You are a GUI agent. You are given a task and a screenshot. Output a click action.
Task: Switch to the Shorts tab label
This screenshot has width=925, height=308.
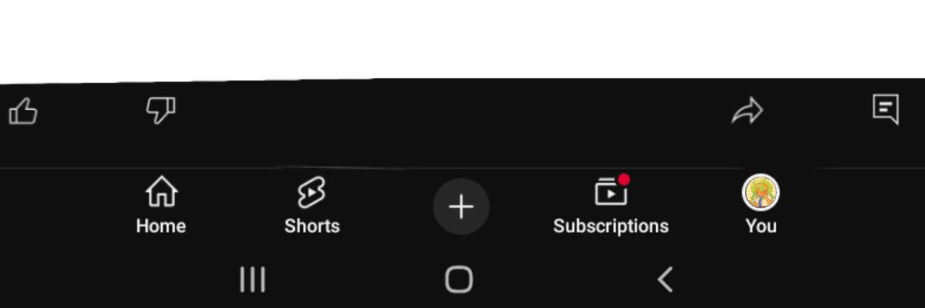tap(312, 226)
